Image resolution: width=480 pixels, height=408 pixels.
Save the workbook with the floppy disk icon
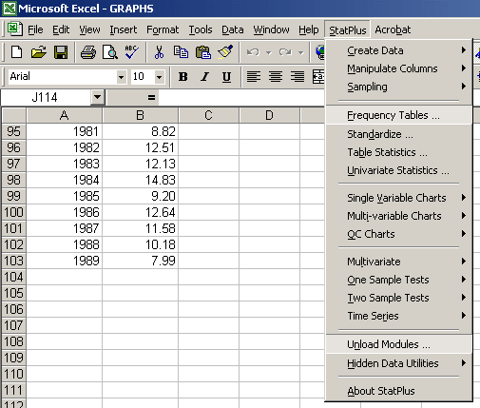coord(61,52)
